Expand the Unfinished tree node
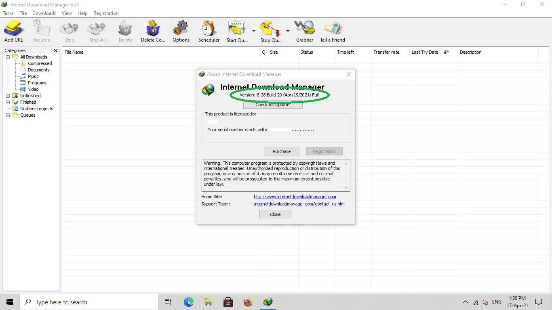The height and width of the screenshot is (310, 552). click(x=8, y=96)
